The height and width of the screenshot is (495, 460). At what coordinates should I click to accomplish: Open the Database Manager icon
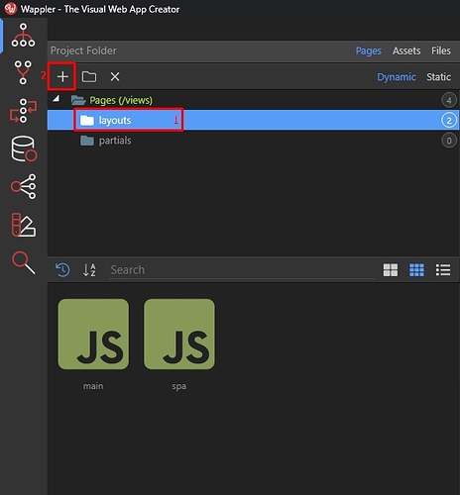coord(24,148)
